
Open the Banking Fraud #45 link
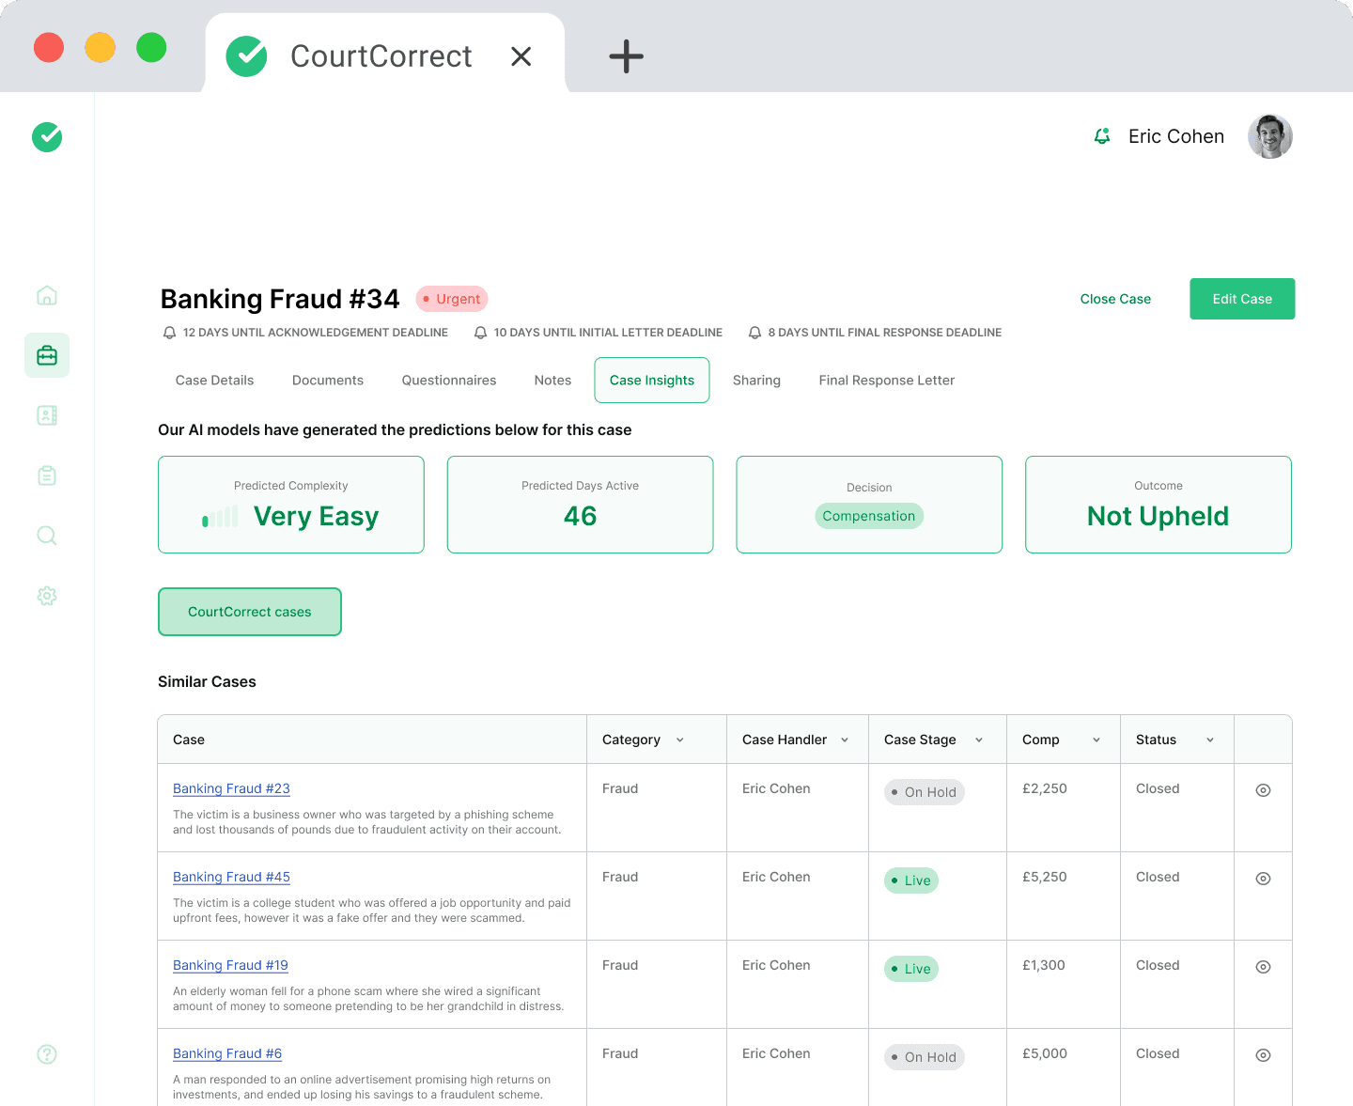tap(231, 878)
